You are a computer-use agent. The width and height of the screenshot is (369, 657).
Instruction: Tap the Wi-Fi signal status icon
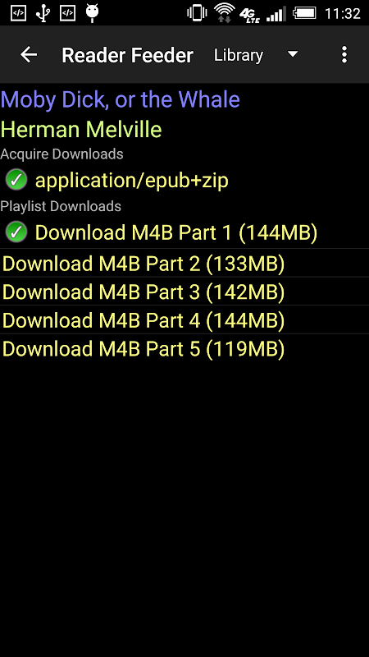(224, 12)
